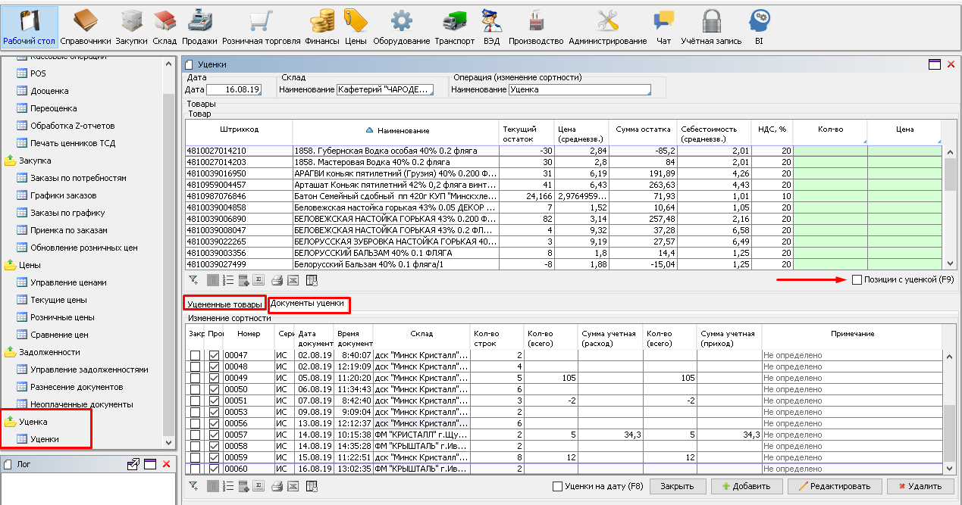Viewport: 962px width, 505px height.
Task: Toggle Закрыт checkbox for document 00049
Action: [x=196, y=378]
